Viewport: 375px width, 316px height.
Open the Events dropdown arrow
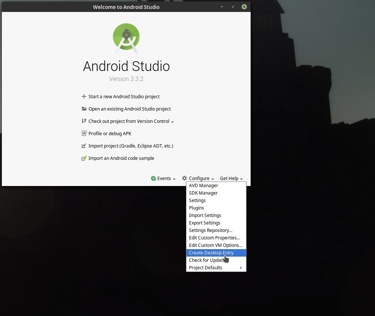pyautogui.click(x=174, y=179)
